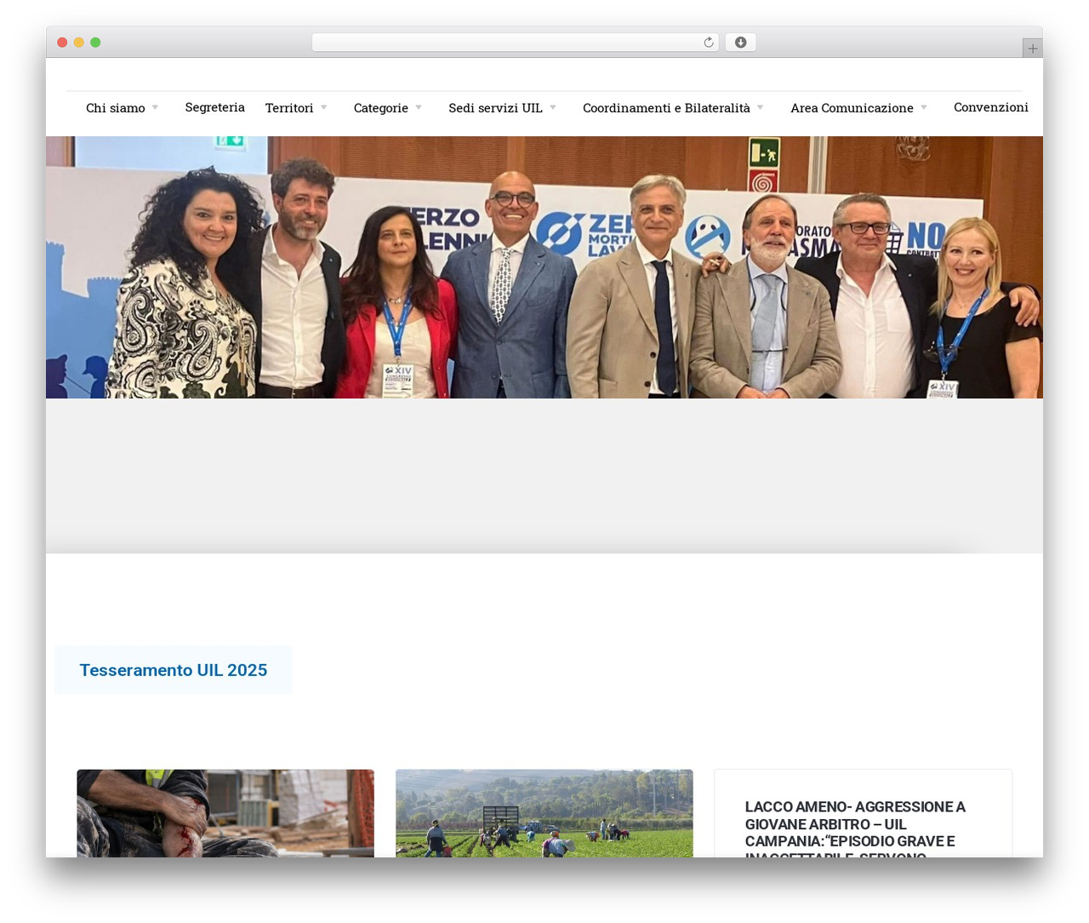Maximize the window with green button

point(95,43)
